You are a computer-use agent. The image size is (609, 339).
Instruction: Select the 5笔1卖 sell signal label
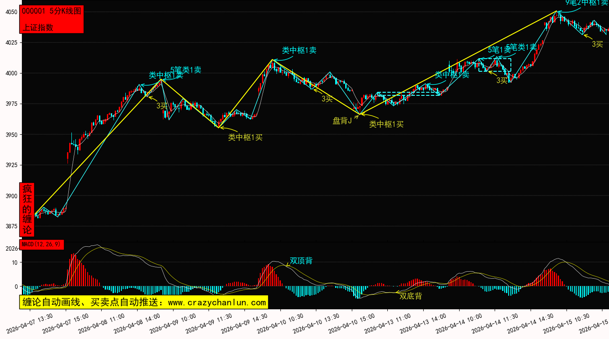(499, 49)
